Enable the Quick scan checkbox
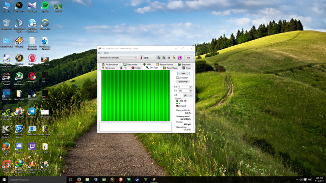The image size is (326, 183). 178,78
